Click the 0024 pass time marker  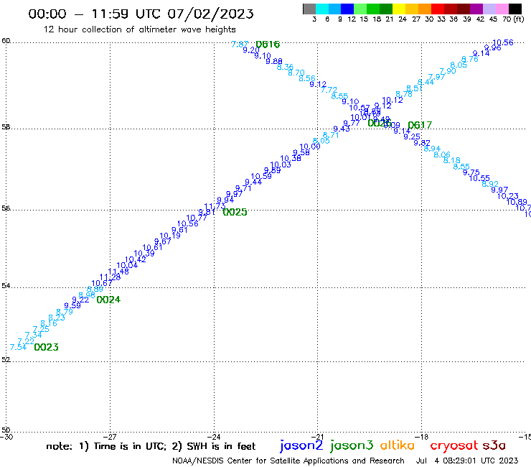coord(108,300)
